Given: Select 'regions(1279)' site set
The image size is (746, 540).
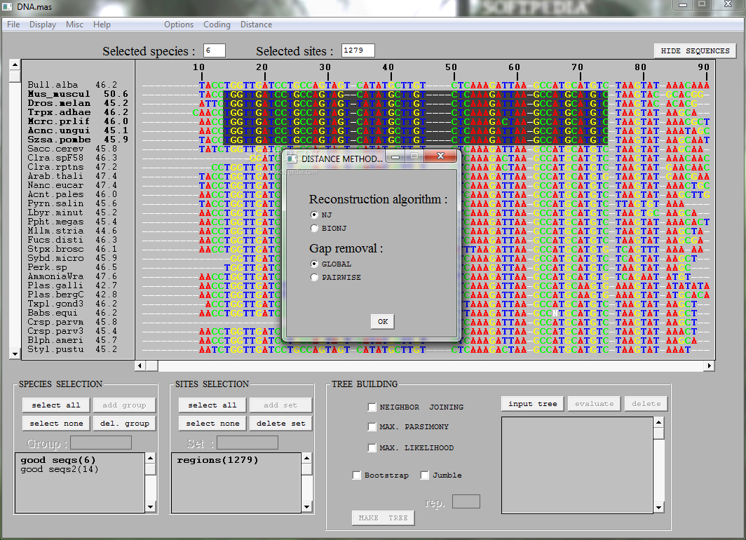Looking at the screenshot, I should click(217, 460).
